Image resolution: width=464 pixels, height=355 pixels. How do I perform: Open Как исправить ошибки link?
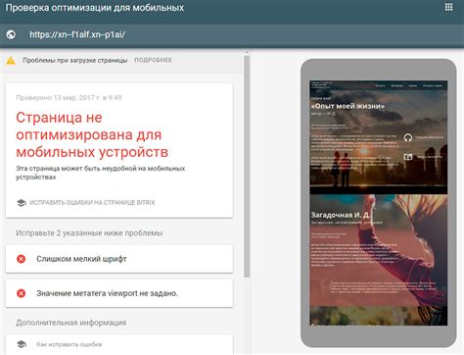point(70,344)
